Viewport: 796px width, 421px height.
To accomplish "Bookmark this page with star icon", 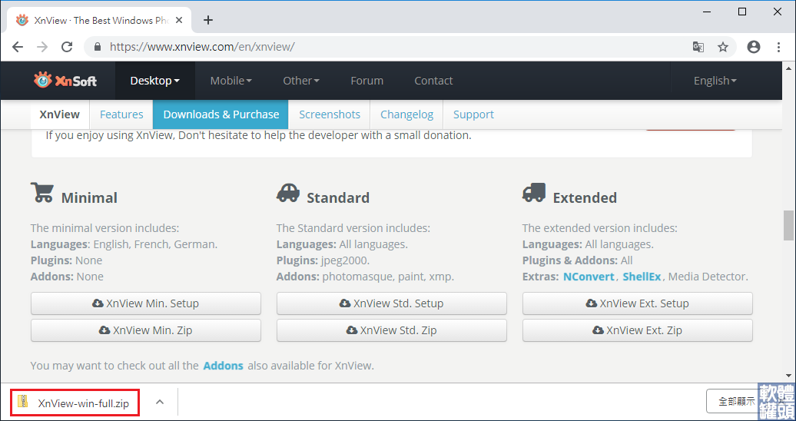I will pyautogui.click(x=723, y=47).
